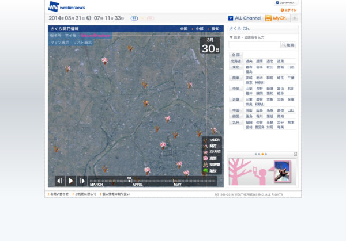Image resolution: width=346 pixels, height=241 pixels.
Task: Switch to the 桜名所 tab
Action: [x=55, y=36]
